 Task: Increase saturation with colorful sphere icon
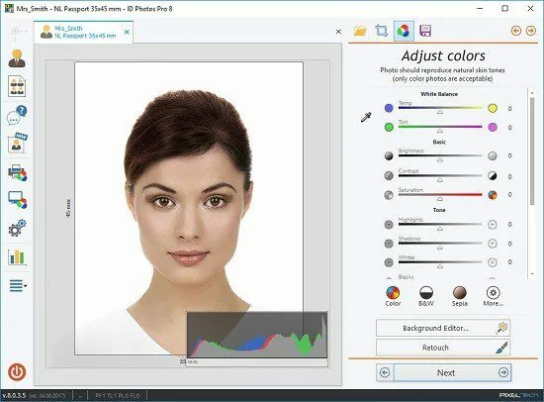[493, 195]
